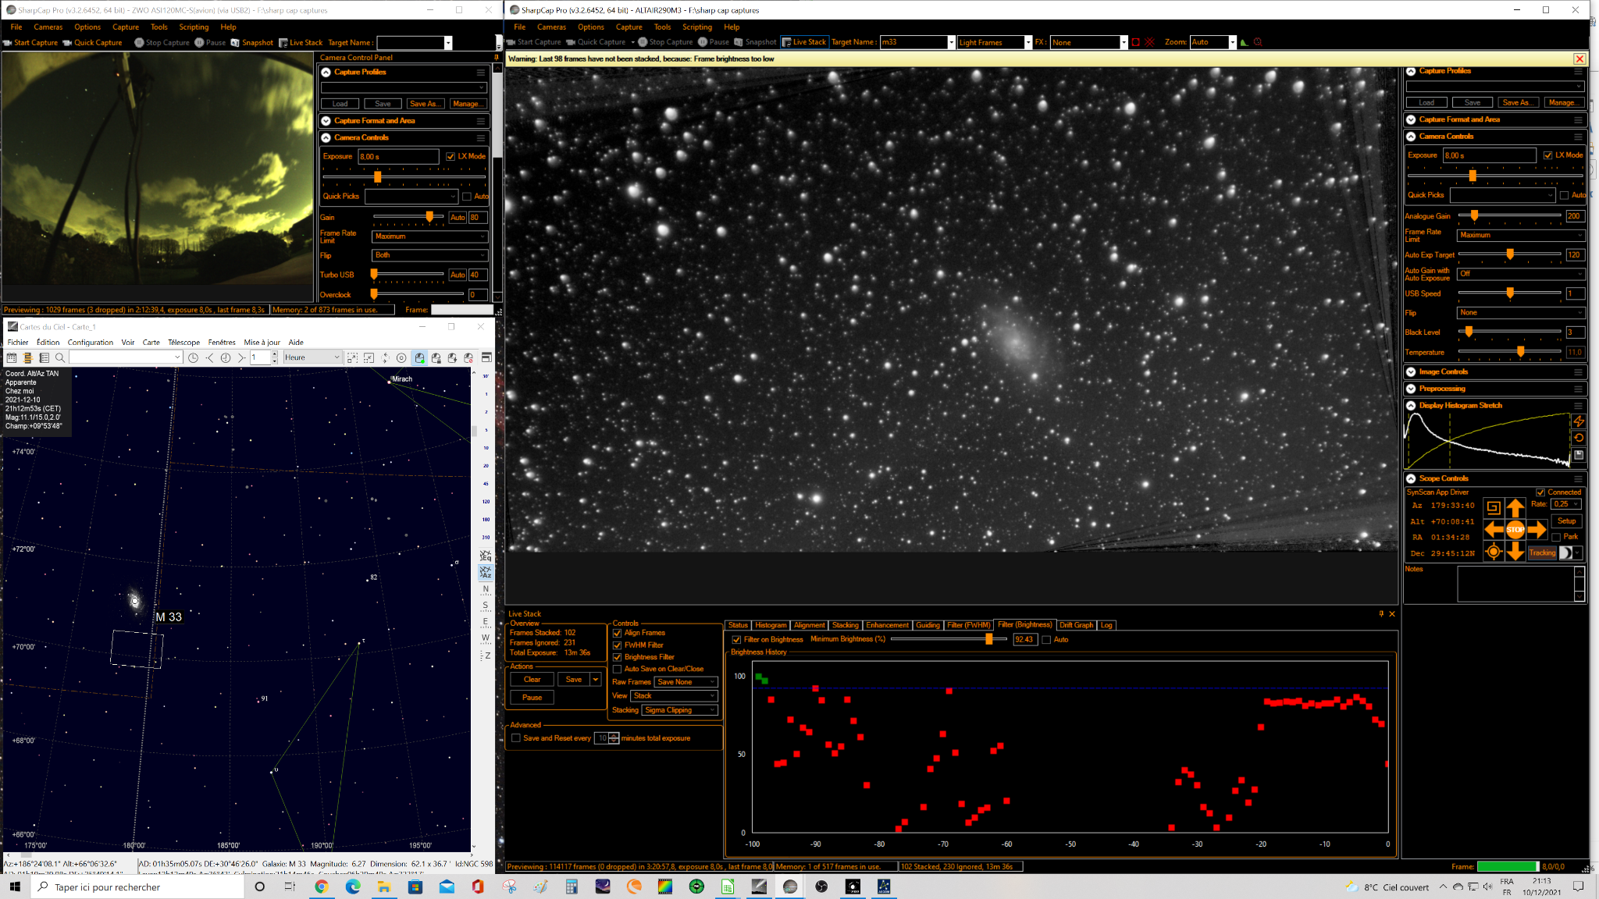This screenshot has width=1599, height=899.
Task: Slew scope right with the right arrow
Action: pos(1537,530)
